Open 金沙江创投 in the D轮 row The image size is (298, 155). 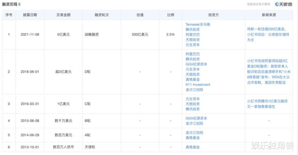pos(194,90)
